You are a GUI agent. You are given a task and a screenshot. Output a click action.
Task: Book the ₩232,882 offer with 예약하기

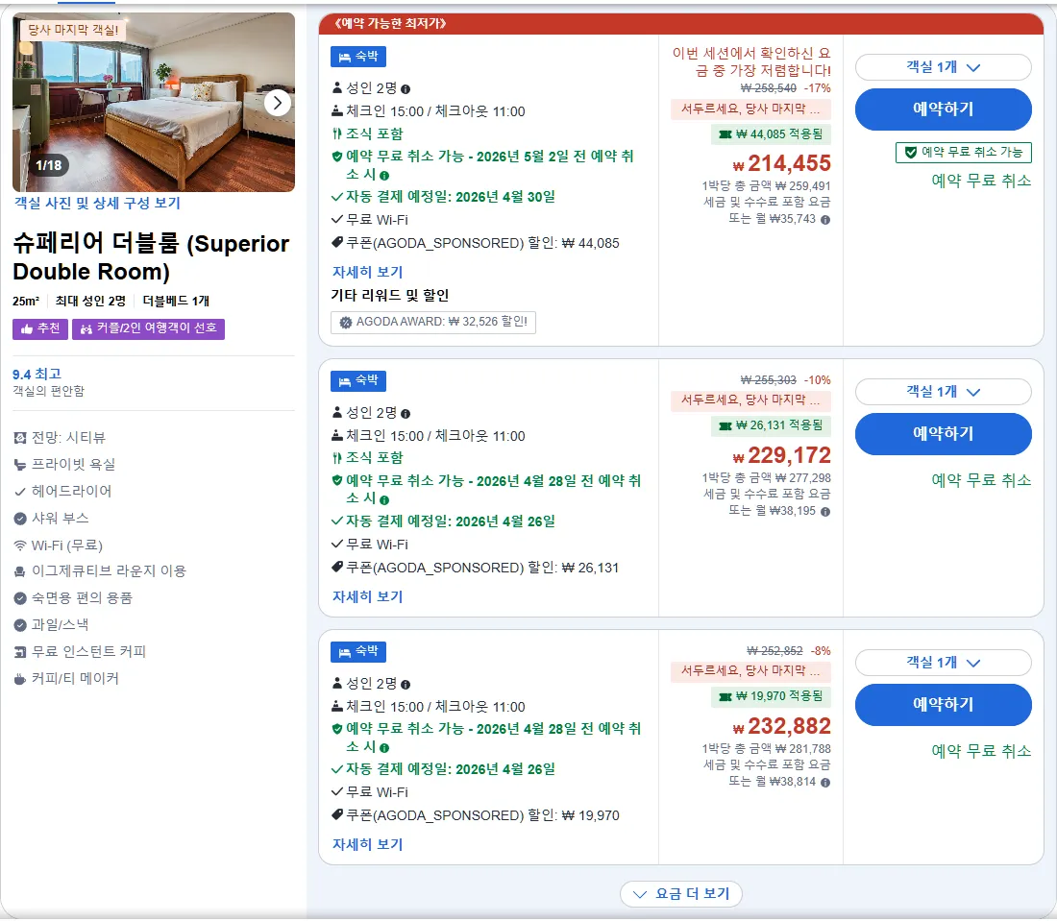pyautogui.click(x=943, y=705)
